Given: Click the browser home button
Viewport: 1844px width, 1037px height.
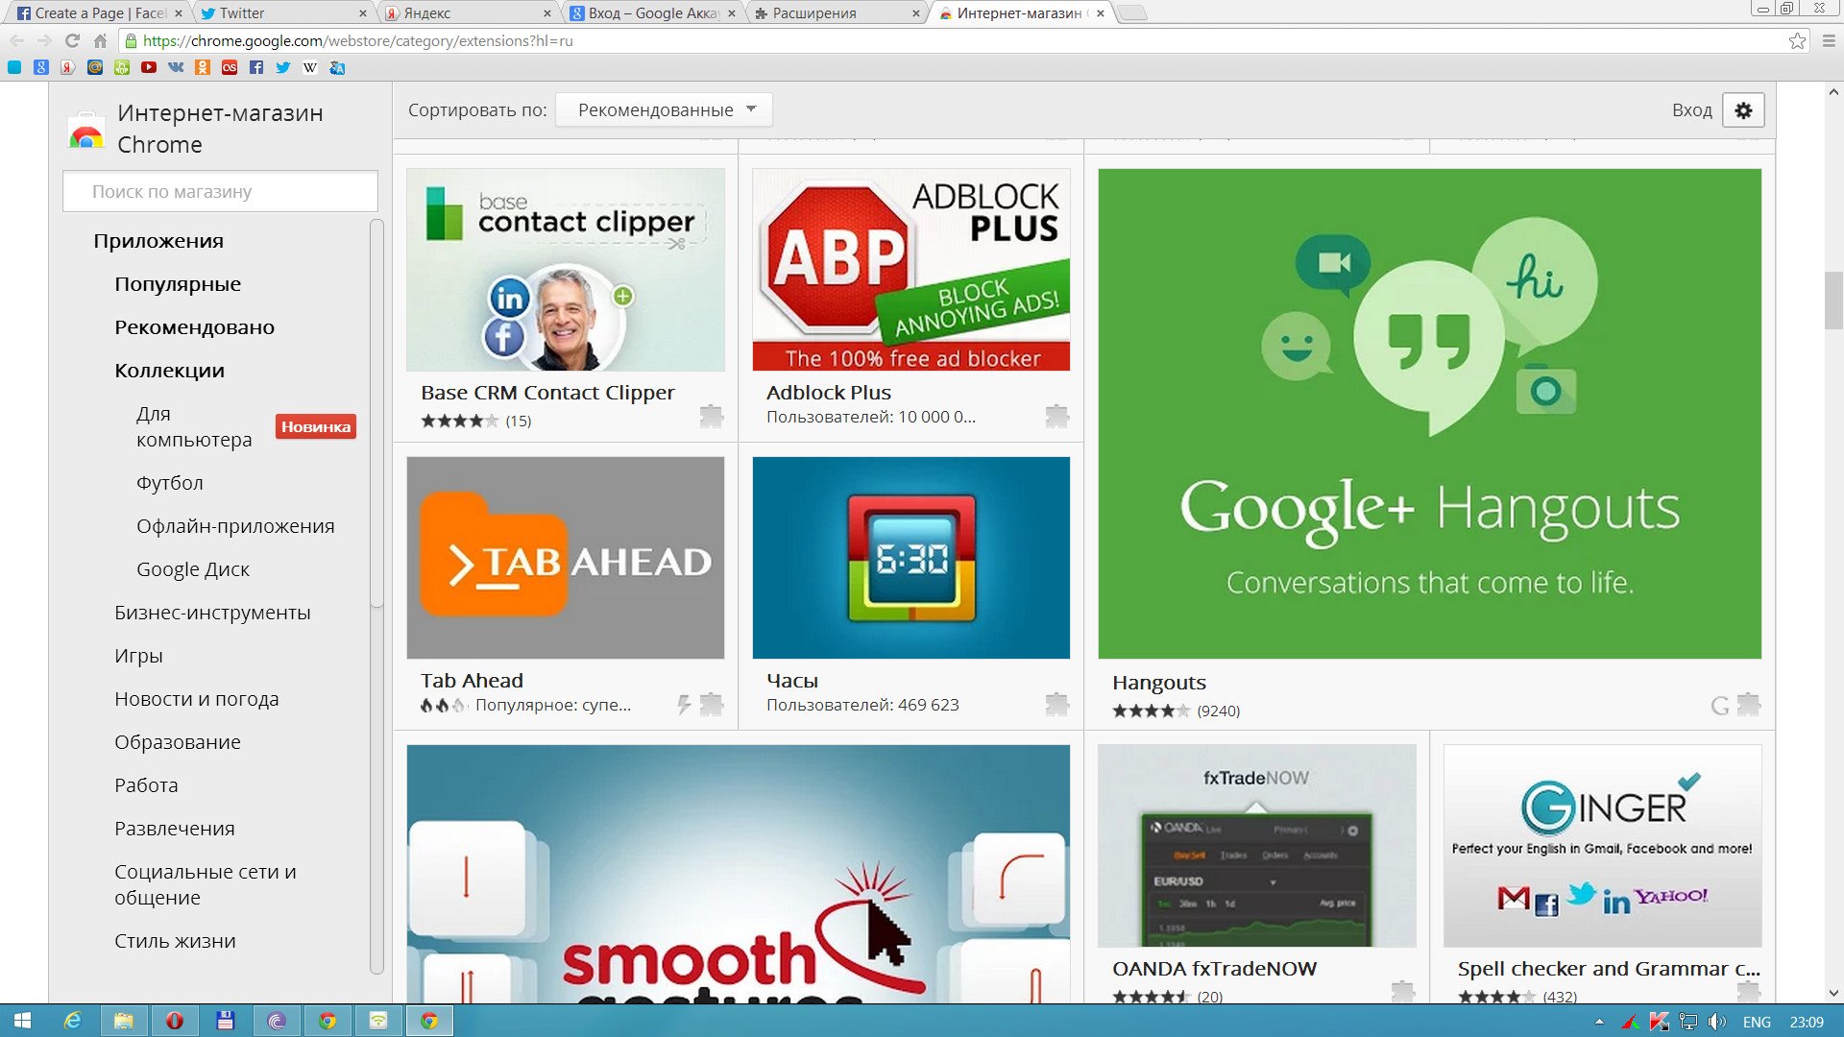Looking at the screenshot, I should (100, 40).
